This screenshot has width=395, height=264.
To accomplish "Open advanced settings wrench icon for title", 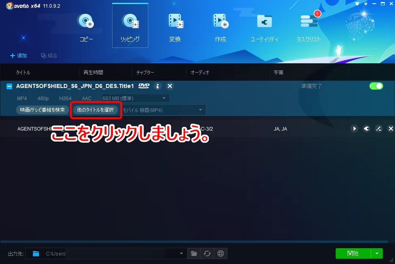I will 367,129.
